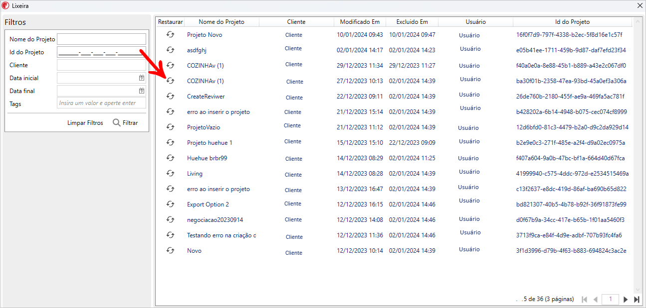Go to the last page

click(x=637, y=299)
